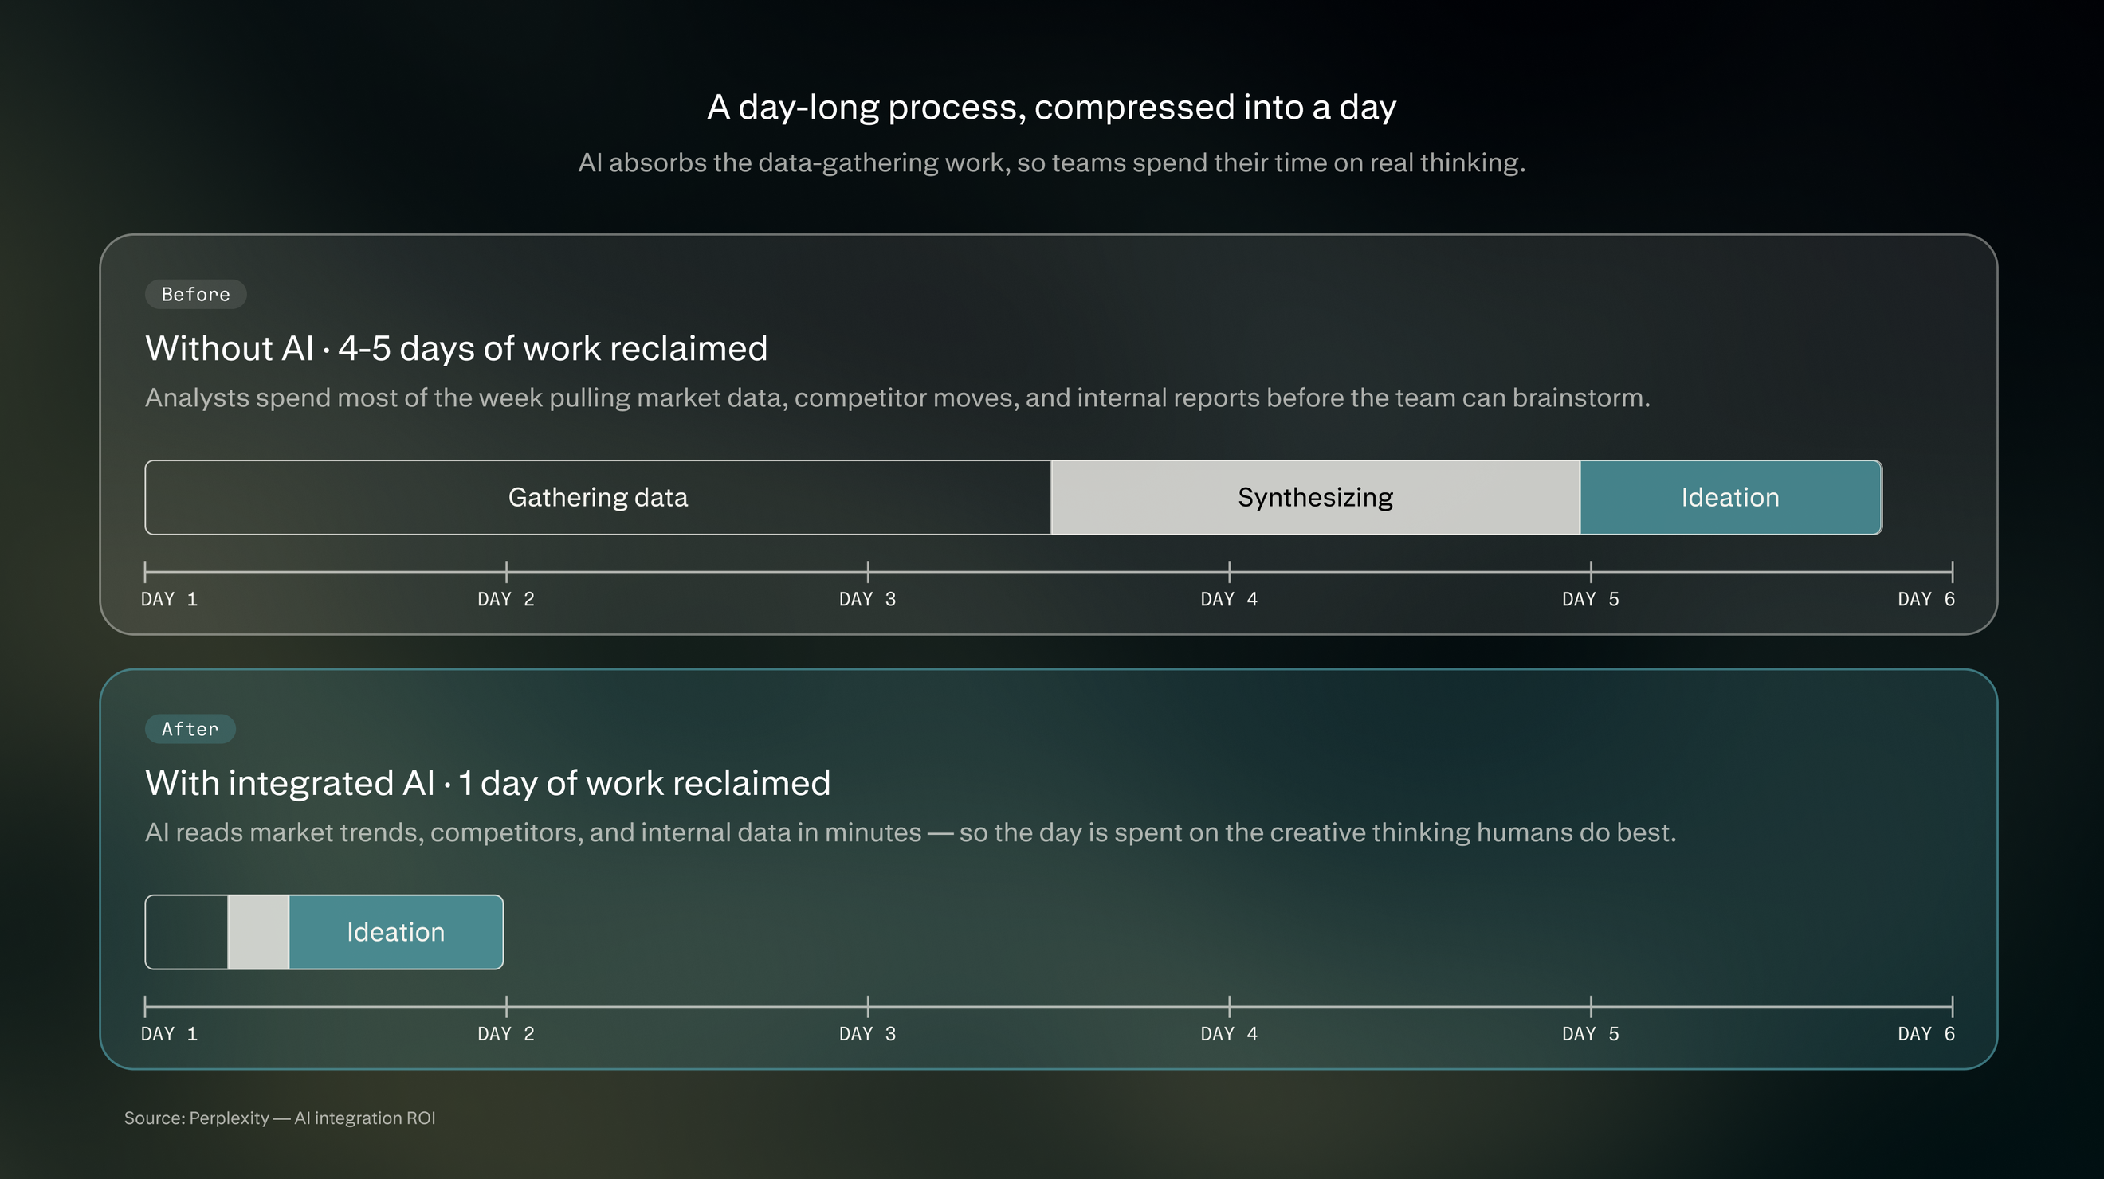Viewport: 2104px width, 1179px height.
Task: Click DAY 2 marker on Before timeline
Action: click(506, 599)
